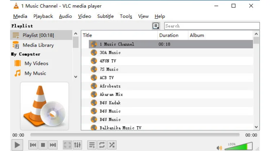Mute audio using the speaker icon

219,147
